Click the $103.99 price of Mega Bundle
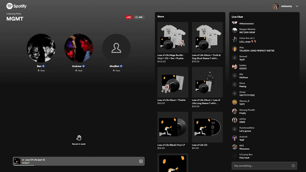Viewport: 306px width, 172px height. click(162, 62)
